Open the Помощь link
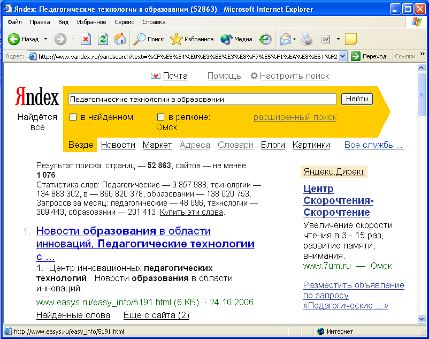 tap(224, 76)
